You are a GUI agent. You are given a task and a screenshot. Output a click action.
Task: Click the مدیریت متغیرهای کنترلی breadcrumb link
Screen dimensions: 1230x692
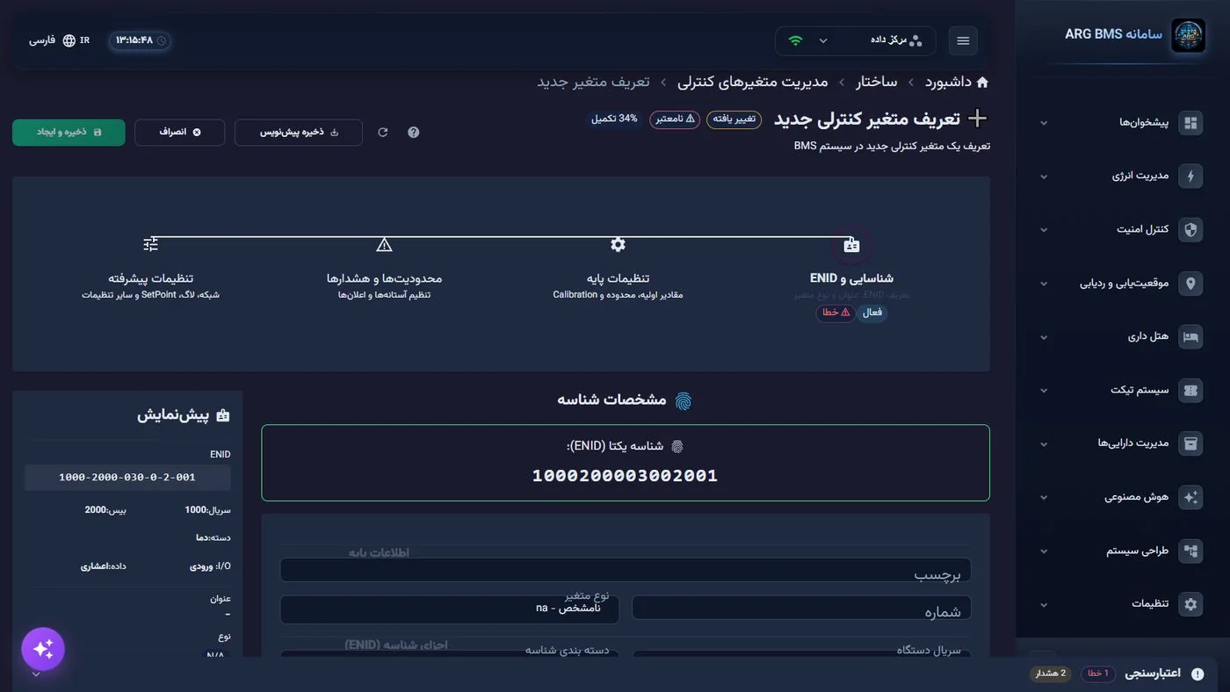[x=752, y=82]
